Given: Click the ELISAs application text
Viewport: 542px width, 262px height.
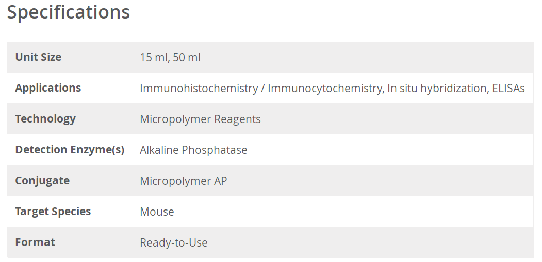Looking at the screenshot, I should pos(508,89).
